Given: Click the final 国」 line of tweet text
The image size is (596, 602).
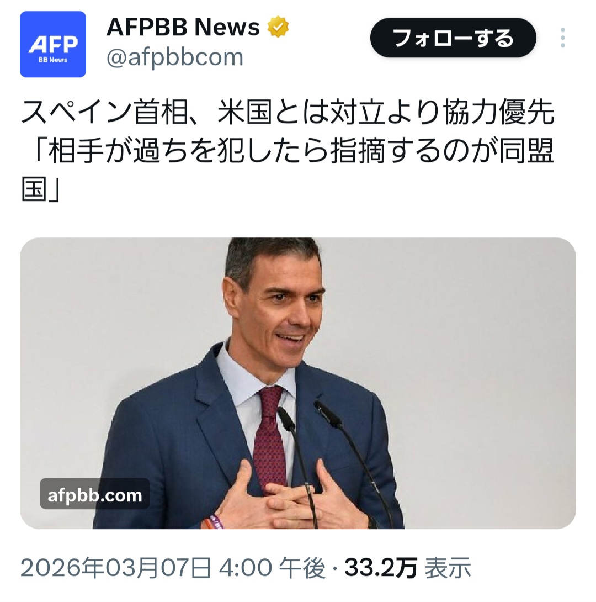Looking at the screenshot, I should [x=41, y=189].
